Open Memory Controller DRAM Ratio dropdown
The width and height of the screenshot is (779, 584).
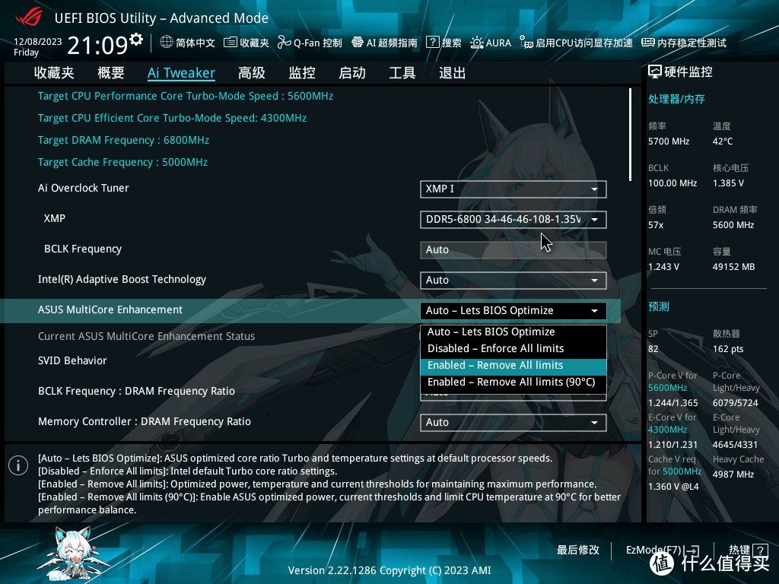(514, 423)
